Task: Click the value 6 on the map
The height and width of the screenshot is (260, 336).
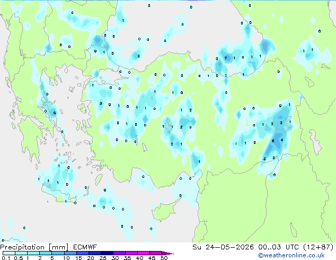Action: pos(273,141)
